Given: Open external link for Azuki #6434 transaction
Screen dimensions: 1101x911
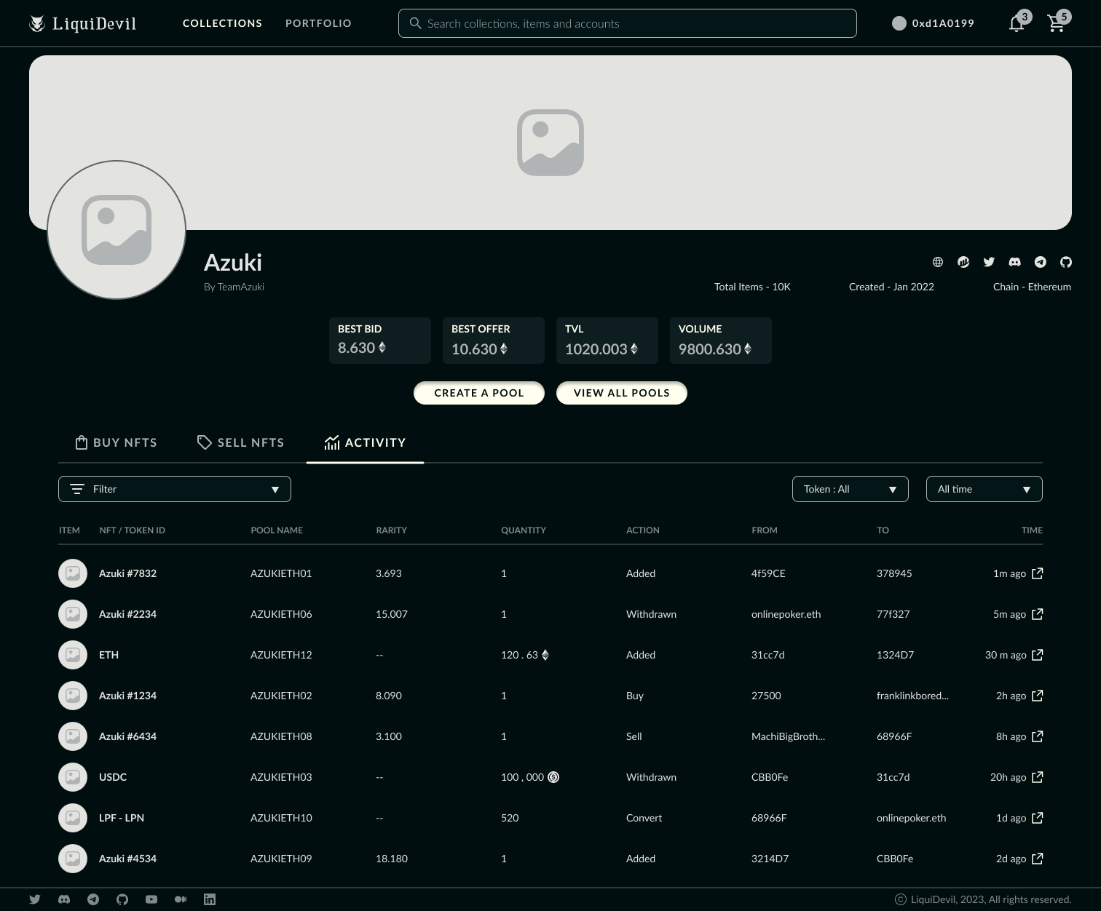Looking at the screenshot, I should pos(1038,736).
